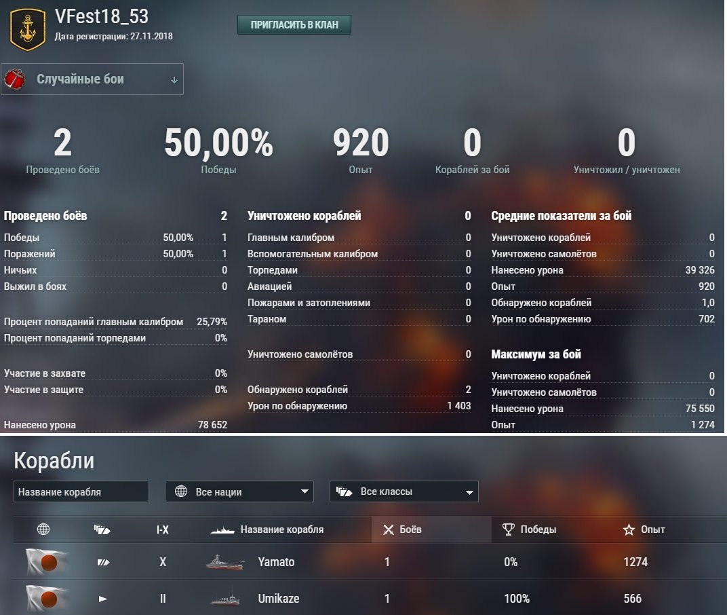Image resolution: width=727 pixels, height=615 pixels.
Task: Sort ships by Победы column
Action: coord(529,529)
